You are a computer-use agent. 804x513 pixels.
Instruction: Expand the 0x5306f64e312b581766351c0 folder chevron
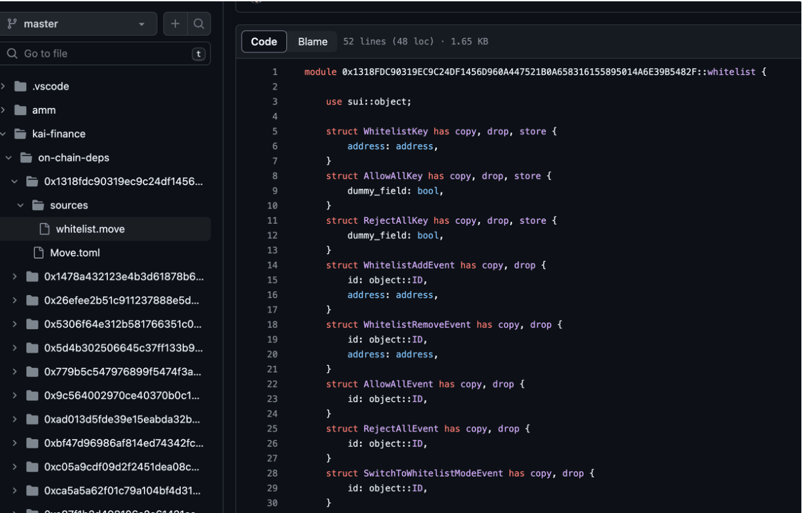pyautogui.click(x=14, y=324)
